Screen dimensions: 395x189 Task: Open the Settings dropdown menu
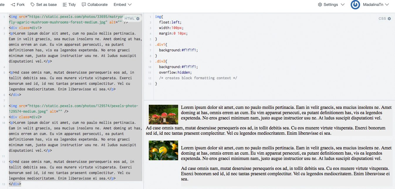pos(331,4)
